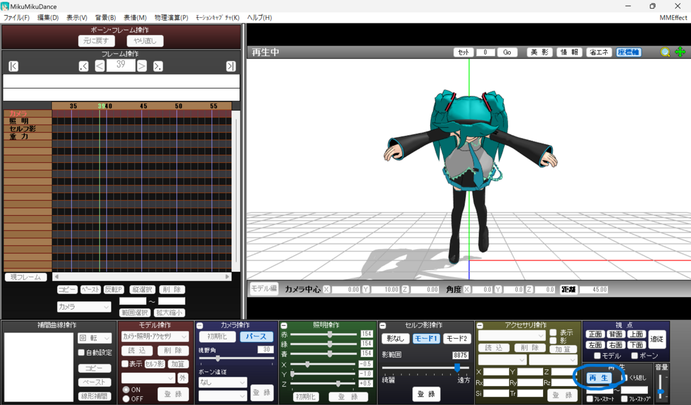Screen dimensions: 691x405
Task: Step back one frame
Action: pos(100,66)
